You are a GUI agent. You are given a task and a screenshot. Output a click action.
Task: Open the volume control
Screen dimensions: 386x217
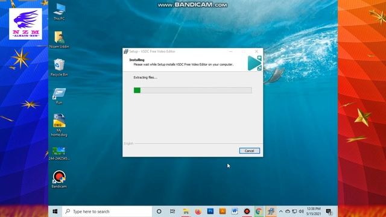tap(302, 212)
